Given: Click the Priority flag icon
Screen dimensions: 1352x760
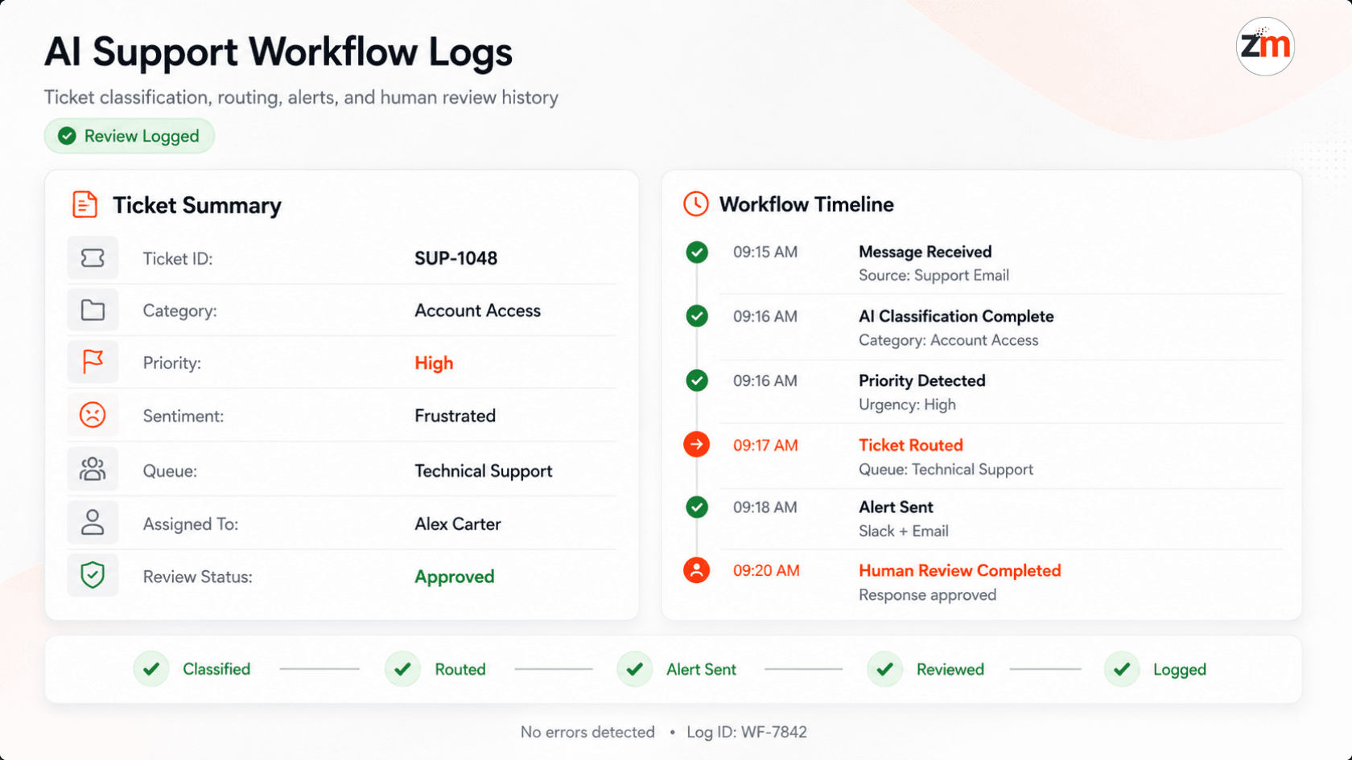Looking at the screenshot, I should (93, 362).
